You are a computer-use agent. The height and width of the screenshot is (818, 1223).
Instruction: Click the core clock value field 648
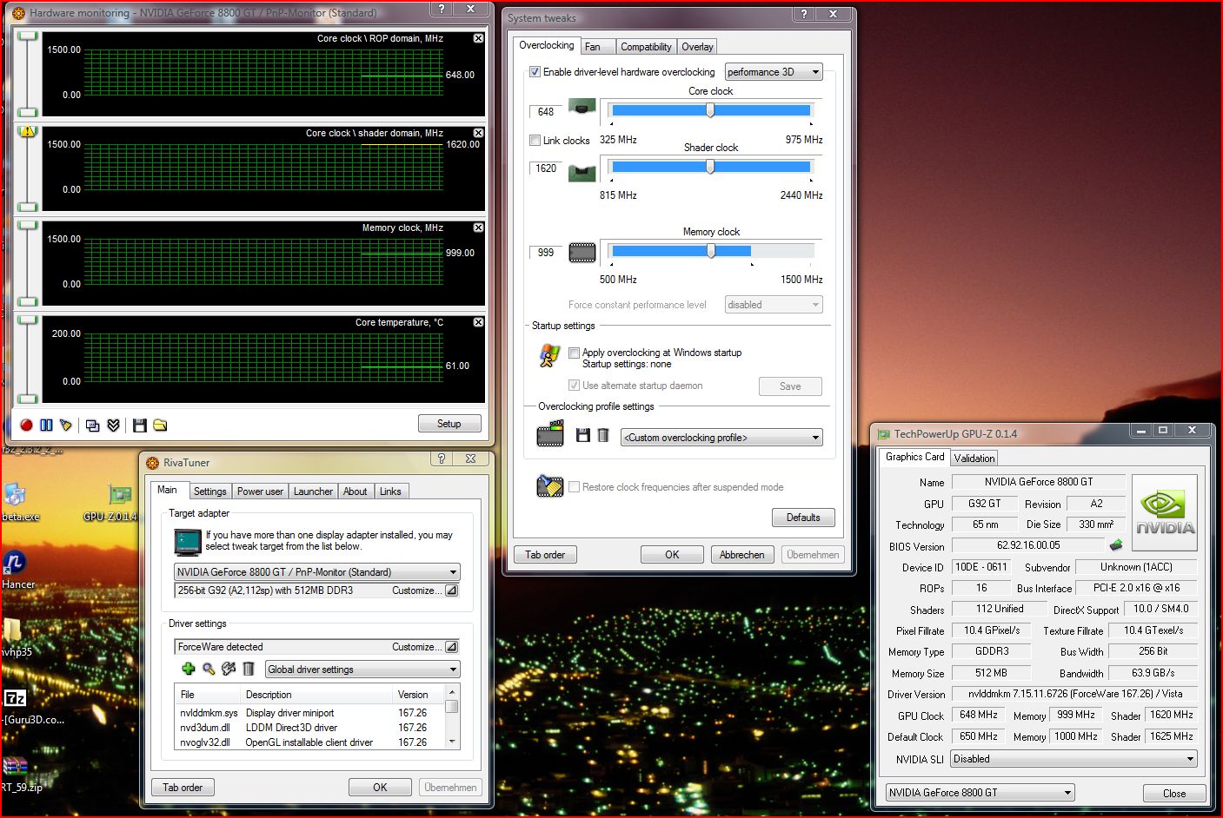[546, 112]
